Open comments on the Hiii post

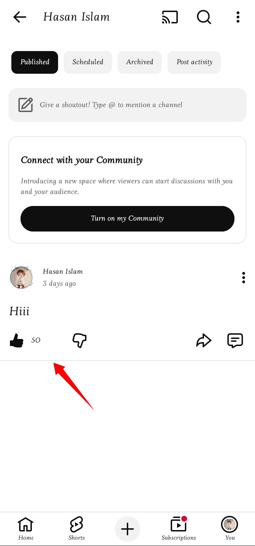tap(235, 341)
